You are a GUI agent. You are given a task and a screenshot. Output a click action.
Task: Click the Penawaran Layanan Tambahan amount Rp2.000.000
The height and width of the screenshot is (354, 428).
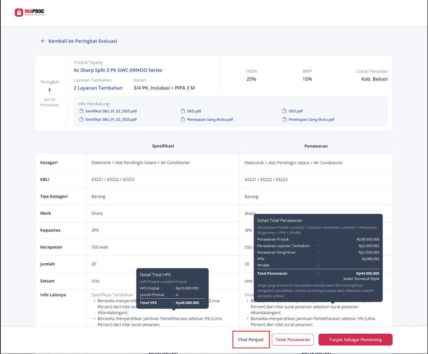(x=369, y=246)
